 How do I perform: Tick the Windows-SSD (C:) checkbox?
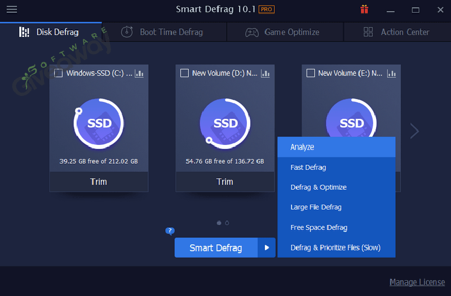coord(59,73)
